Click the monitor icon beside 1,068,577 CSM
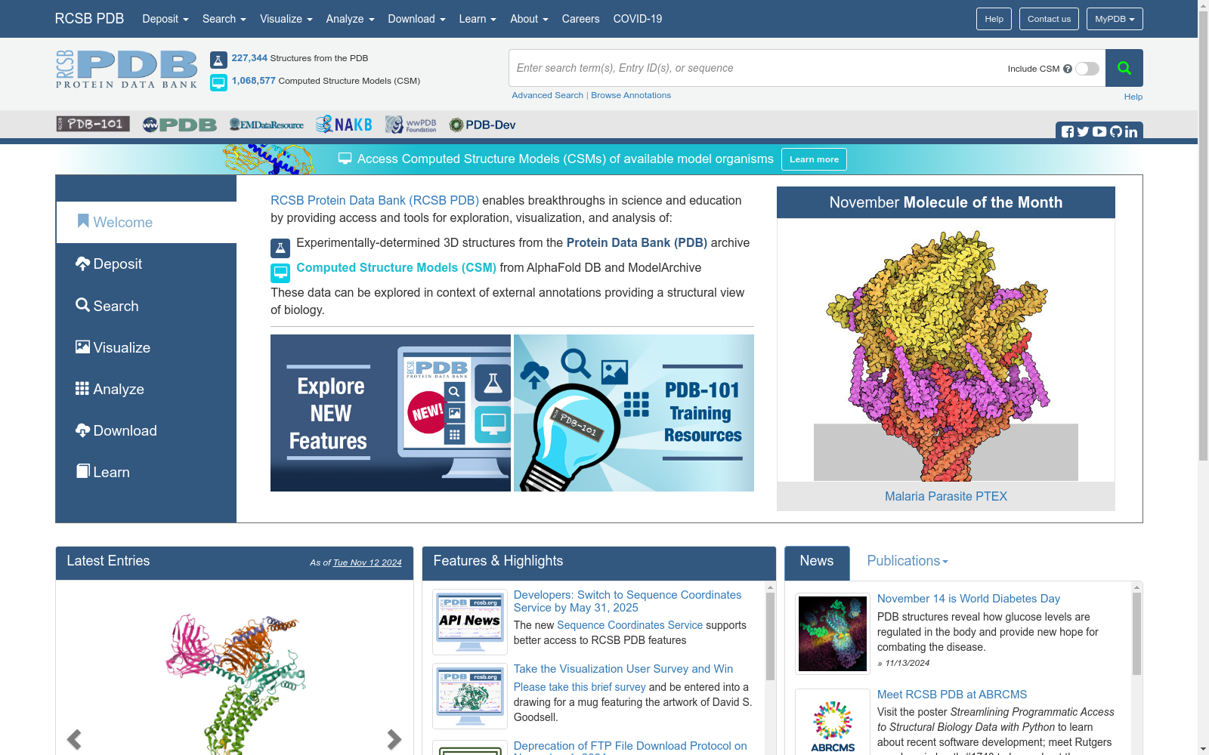This screenshot has width=1209, height=755. pos(218,82)
